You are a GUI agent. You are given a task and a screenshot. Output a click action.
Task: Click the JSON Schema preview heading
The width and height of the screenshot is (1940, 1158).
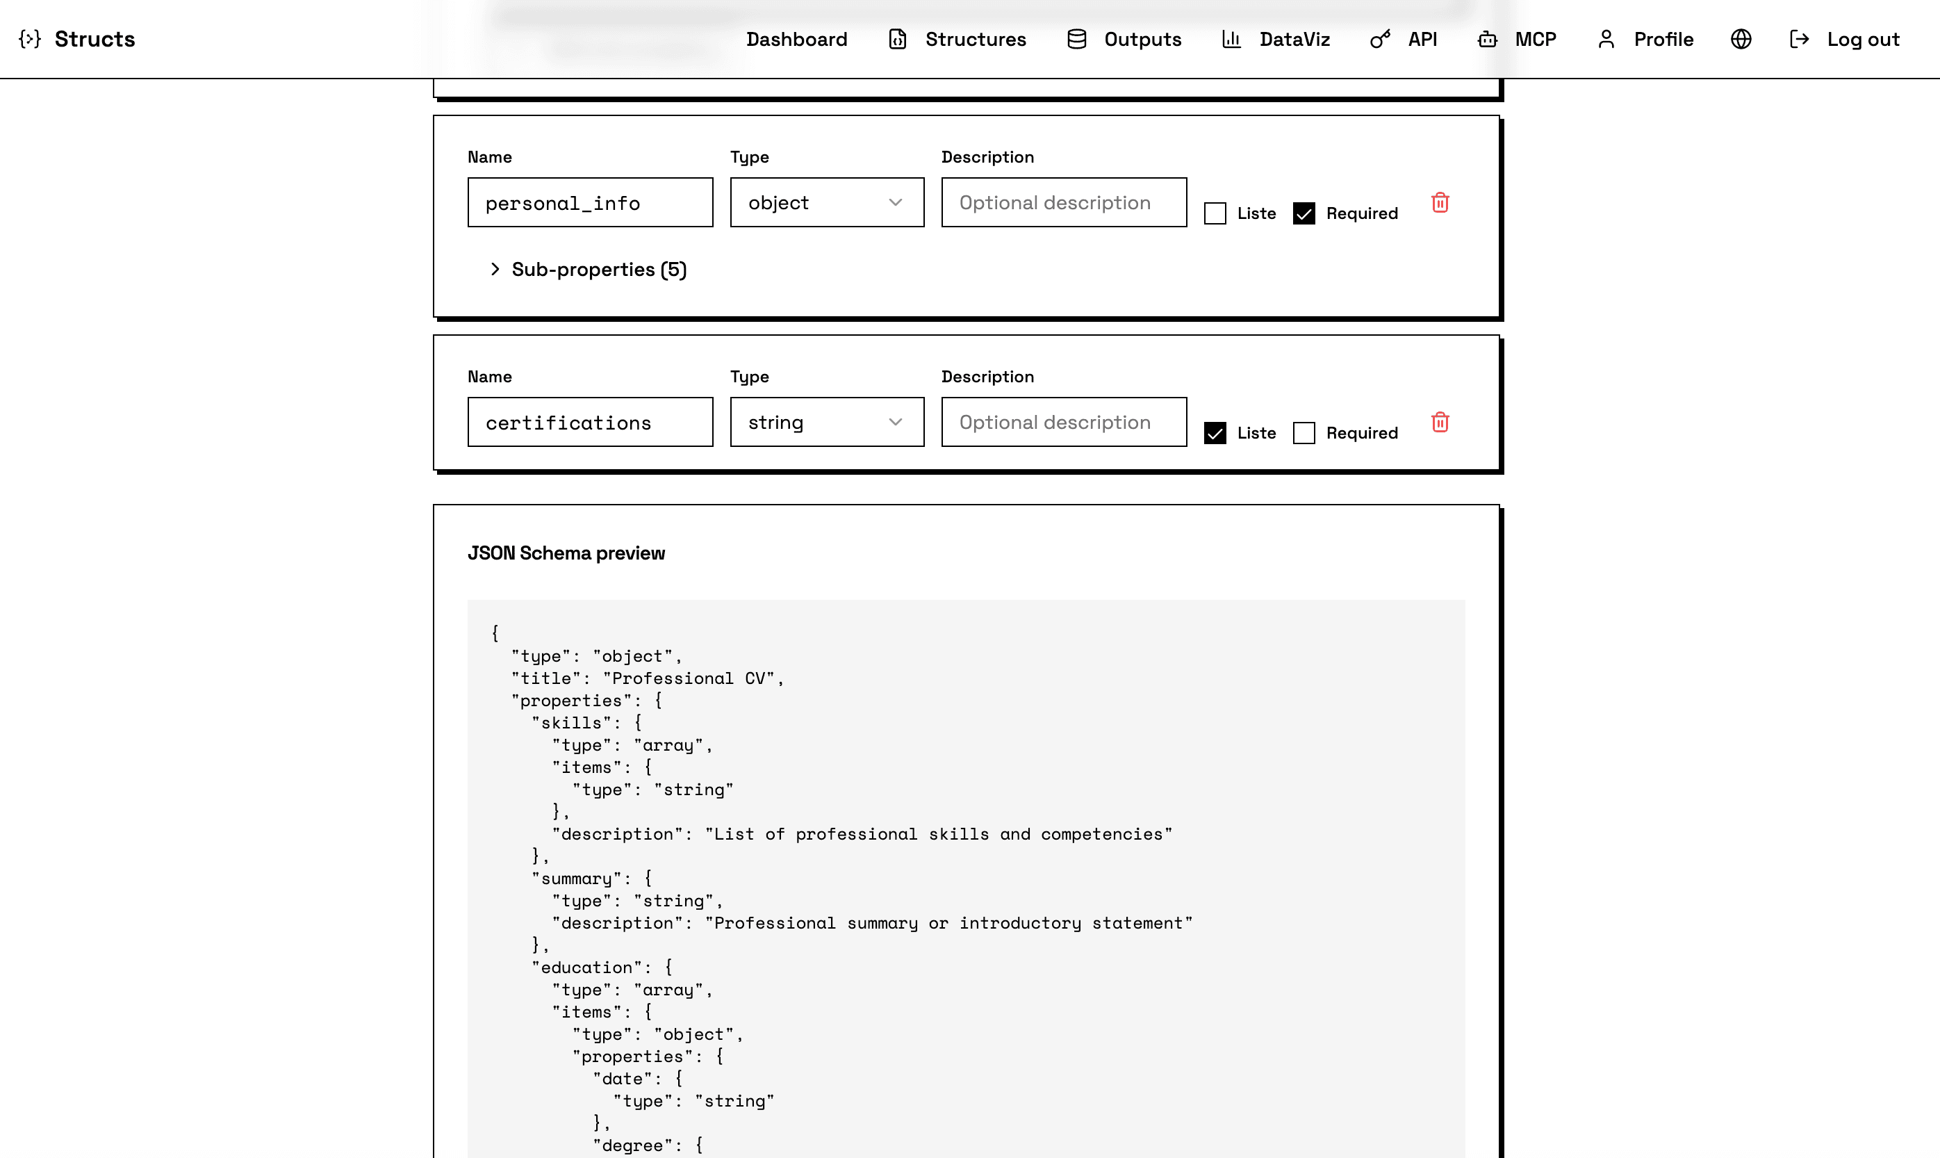[566, 553]
